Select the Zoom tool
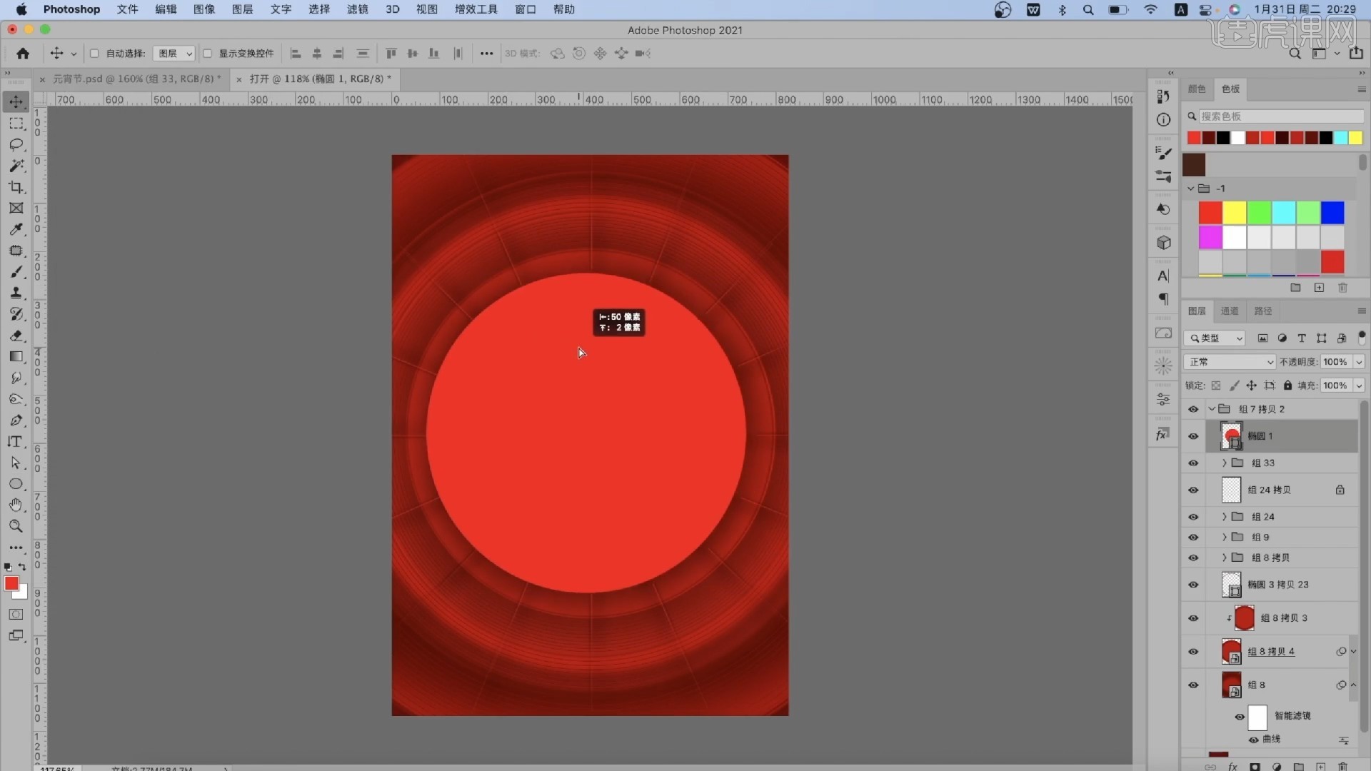Screen dimensions: 1371x771 click(16, 526)
